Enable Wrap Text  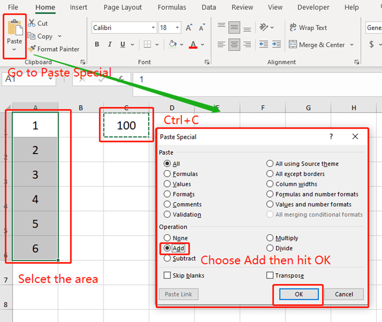point(308,28)
